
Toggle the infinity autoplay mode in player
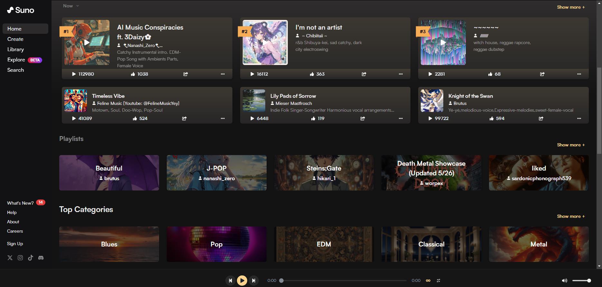pos(428,281)
